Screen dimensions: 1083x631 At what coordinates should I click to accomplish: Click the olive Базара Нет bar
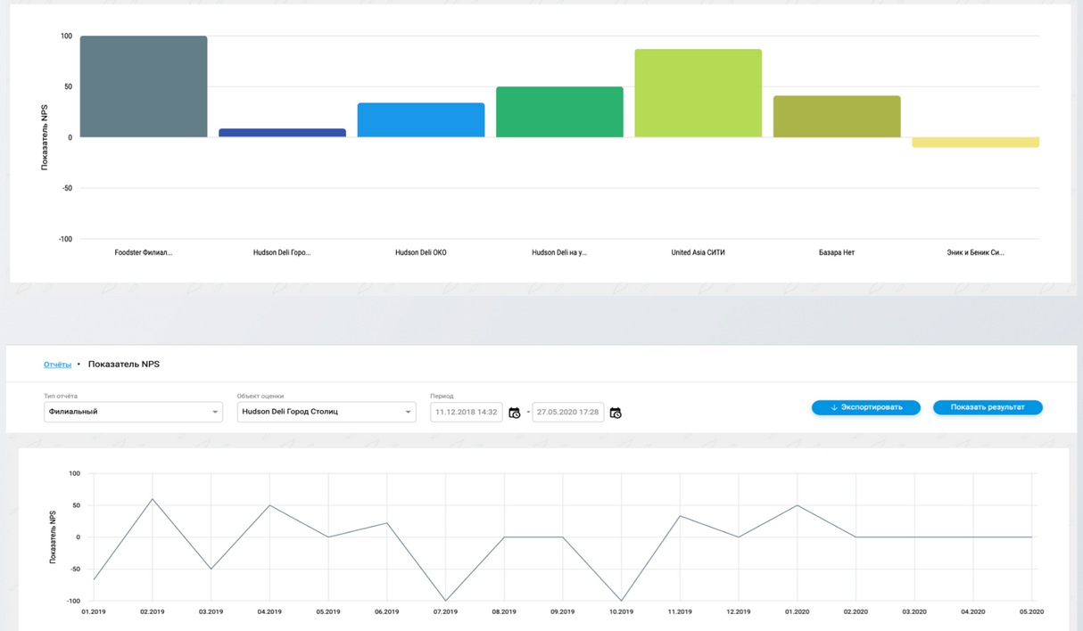point(837,117)
